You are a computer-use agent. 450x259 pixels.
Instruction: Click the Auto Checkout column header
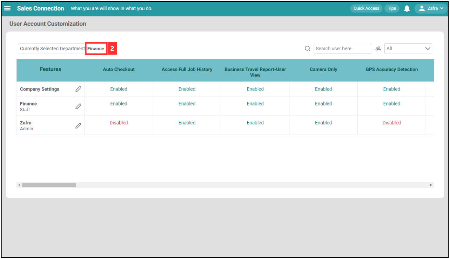click(x=119, y=70)
